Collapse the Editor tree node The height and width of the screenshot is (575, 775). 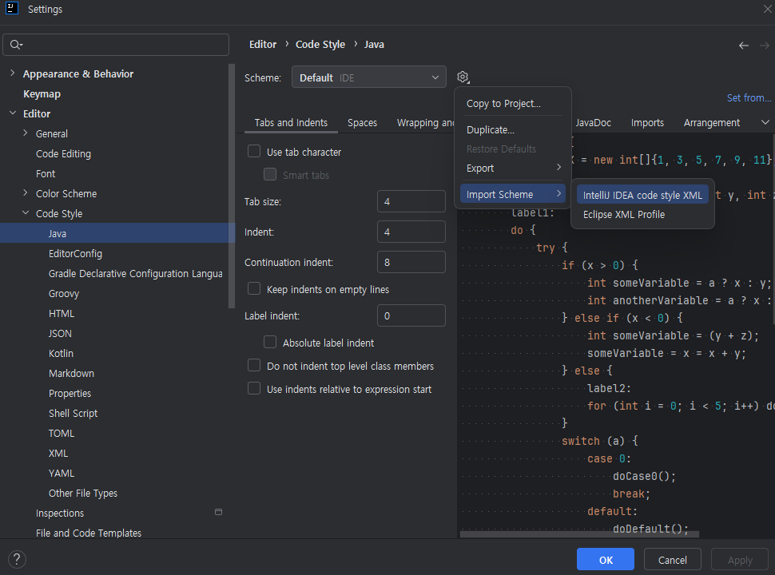(12, 113)
